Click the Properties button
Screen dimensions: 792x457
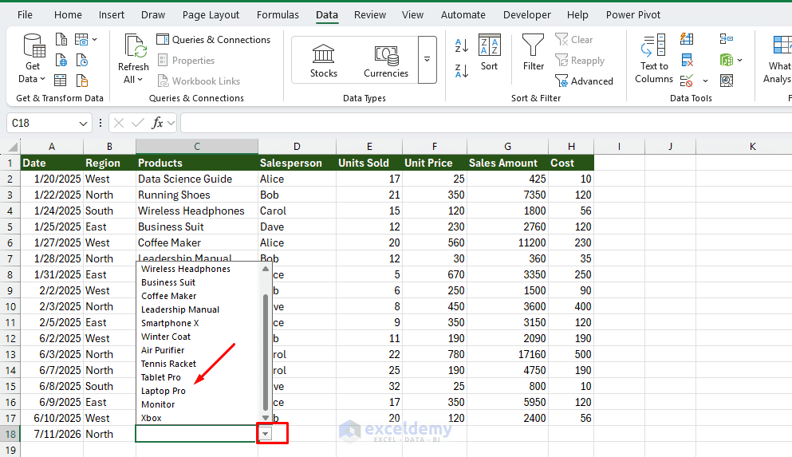point(186,60)
